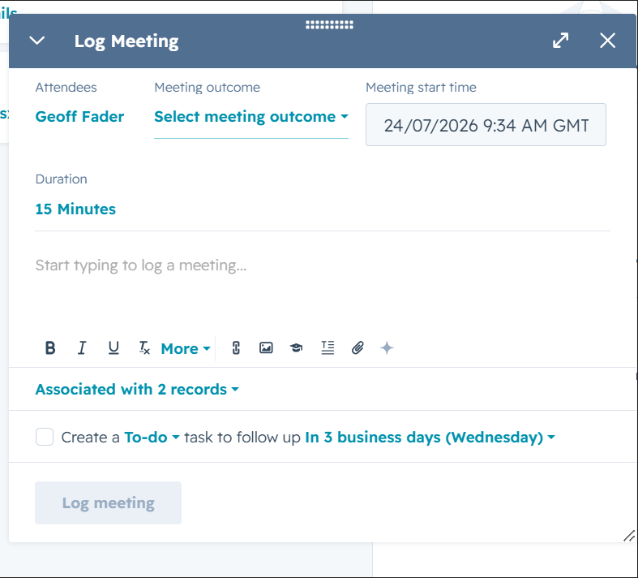The height and width of the screenshot is (578, 638).
Task: Insert an image into the note
Action: [x=266, y=348]
